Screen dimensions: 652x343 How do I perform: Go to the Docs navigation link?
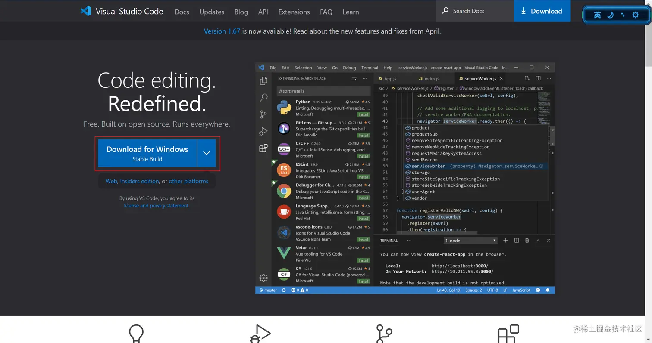[x=182, y=12]
